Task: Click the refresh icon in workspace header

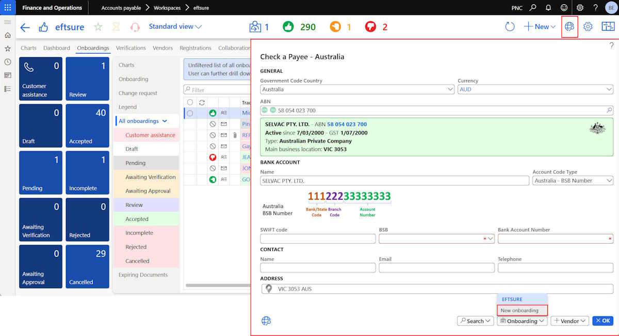Action: [510, 27]
